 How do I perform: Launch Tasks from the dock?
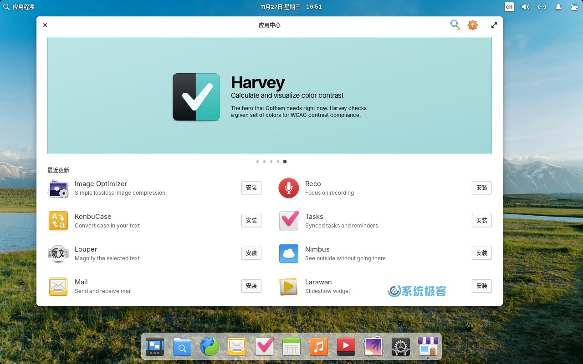pos(264,347)
